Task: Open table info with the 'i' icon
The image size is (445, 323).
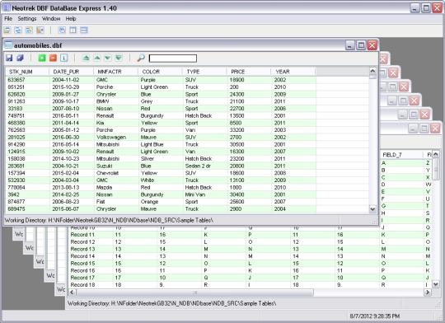Action: [64, 59]
